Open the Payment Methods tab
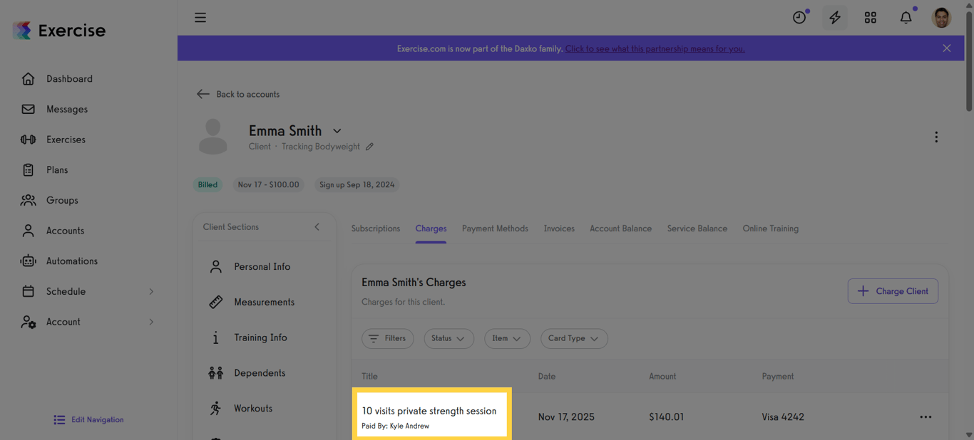This screenshot has width=974, height=440. tap(495, 228)
